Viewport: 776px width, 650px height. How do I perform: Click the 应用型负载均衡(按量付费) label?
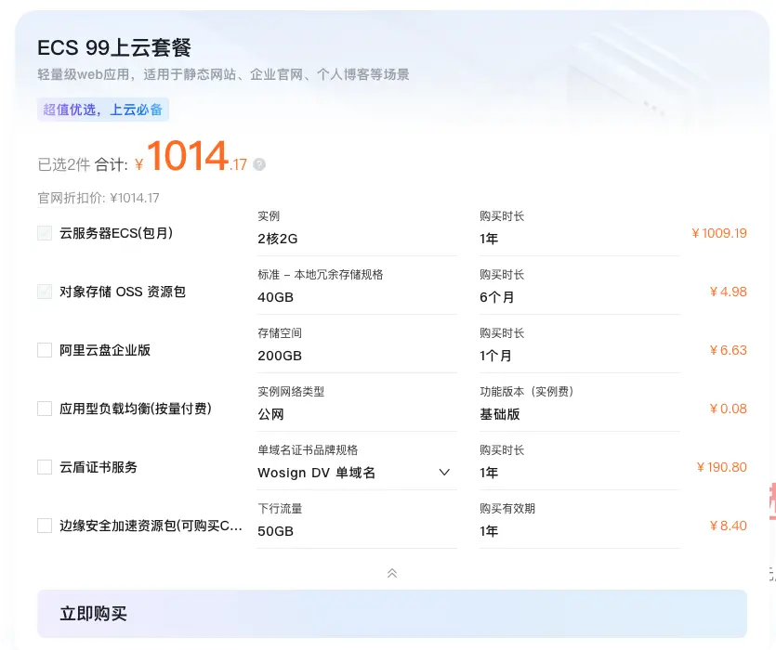(x=136, y=409)
